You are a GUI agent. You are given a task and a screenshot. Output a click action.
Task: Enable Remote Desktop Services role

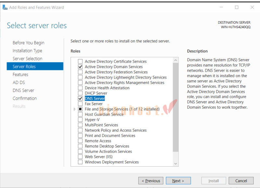tap(80, 146)
